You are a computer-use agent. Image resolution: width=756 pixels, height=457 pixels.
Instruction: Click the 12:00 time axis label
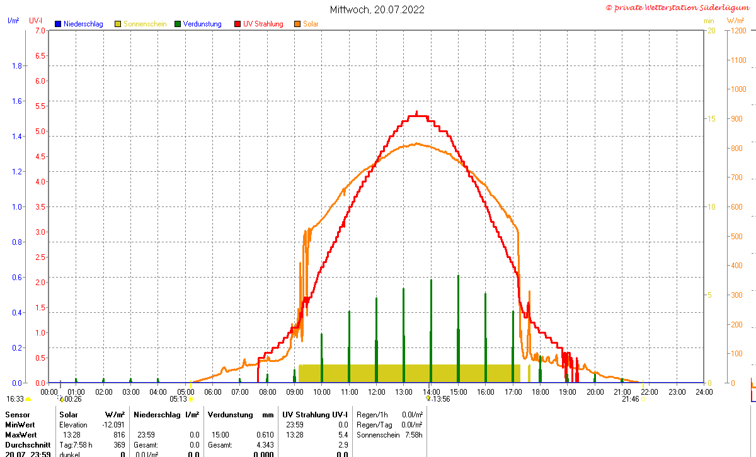pyautogui.click(x=376, y=392)
